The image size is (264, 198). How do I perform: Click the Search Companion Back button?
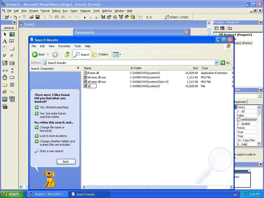[66, 162]
